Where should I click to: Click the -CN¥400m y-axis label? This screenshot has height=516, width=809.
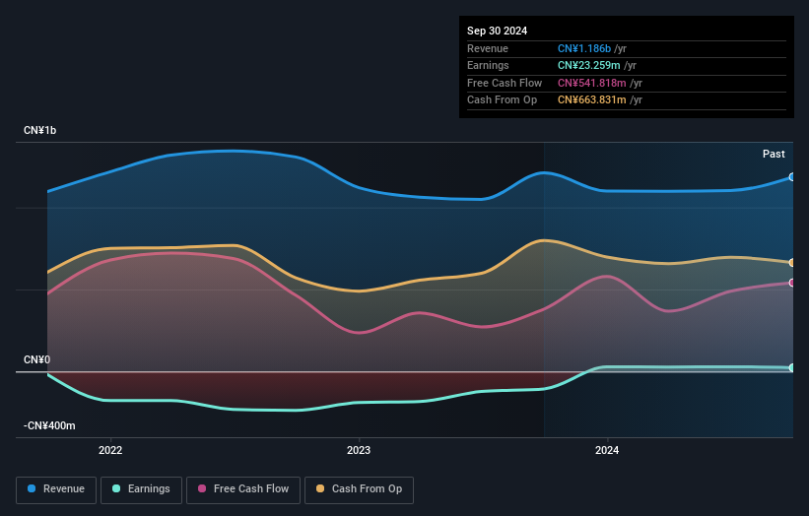coord(49,425)
